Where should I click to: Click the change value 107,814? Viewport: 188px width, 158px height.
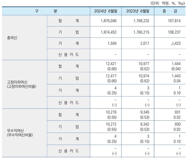point(174,21)
